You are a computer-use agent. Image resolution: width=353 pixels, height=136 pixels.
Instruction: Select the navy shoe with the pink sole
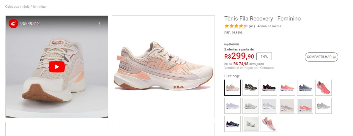coord(233,124)
